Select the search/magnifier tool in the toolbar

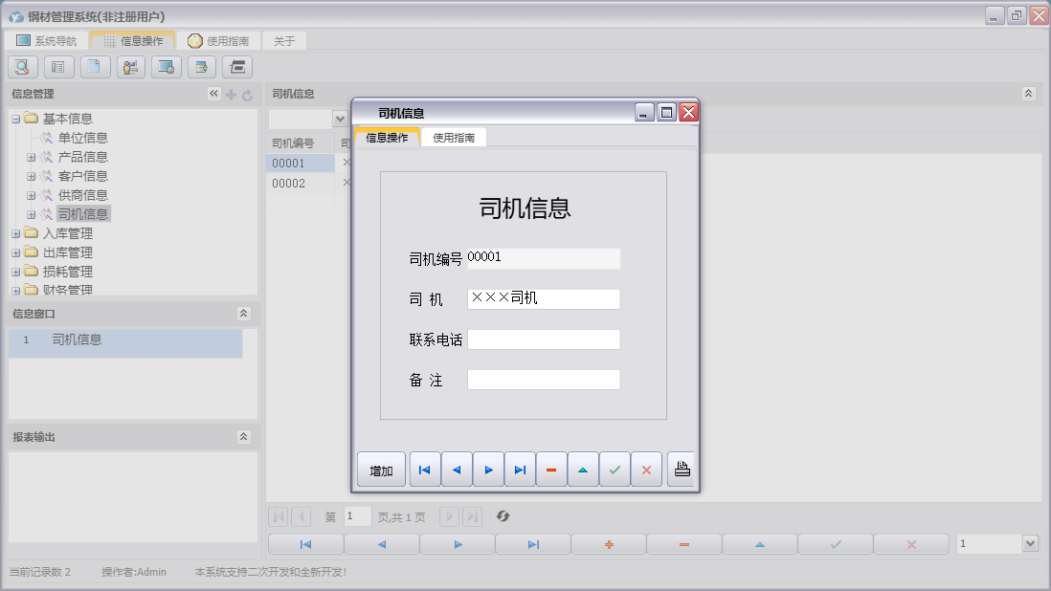tap(22, 67)
